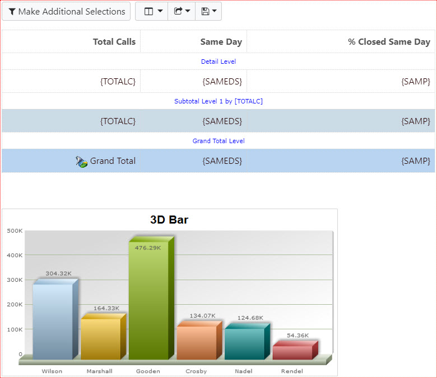Click the Grand Total paint bucket icon

[81, 162]
